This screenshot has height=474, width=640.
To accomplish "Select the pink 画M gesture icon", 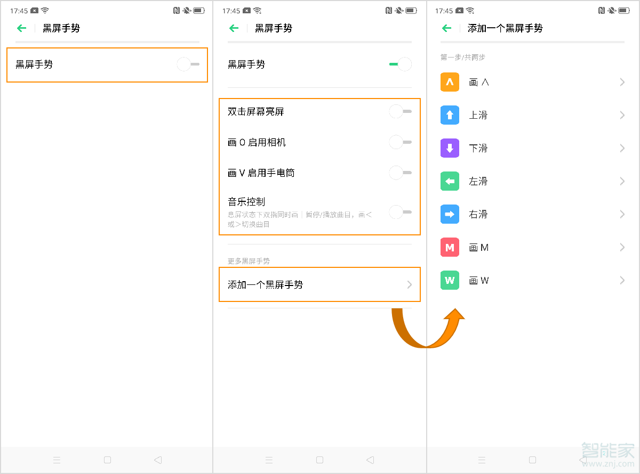I will click(450, 247).
